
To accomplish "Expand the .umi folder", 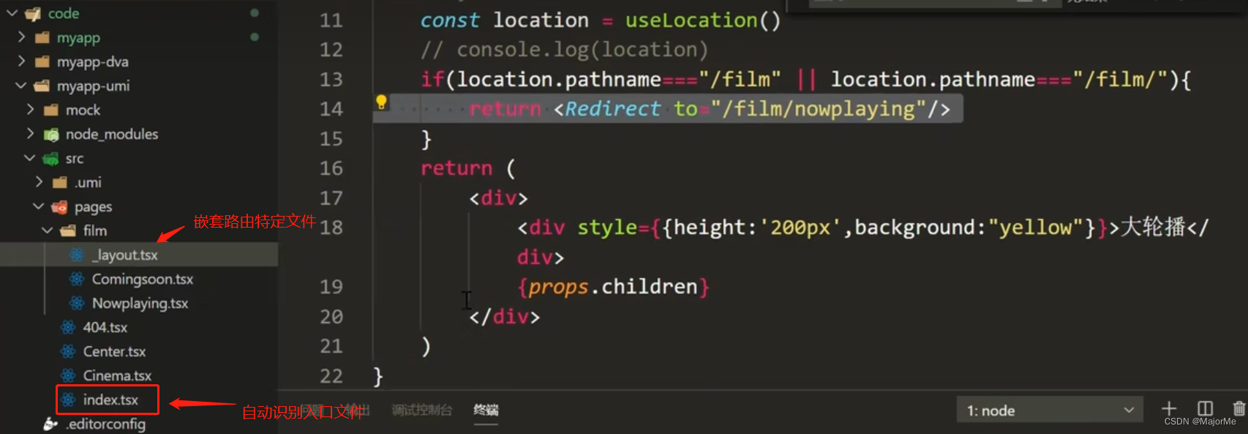I will pyautogui.click(x=39, y=182).
